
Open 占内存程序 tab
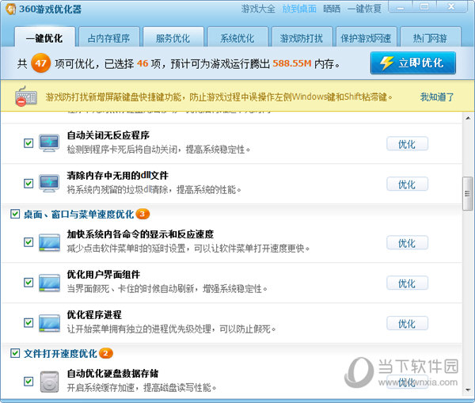coord(108,38)
